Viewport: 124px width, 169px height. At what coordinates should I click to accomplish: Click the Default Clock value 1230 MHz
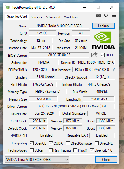tap(38, 128)
